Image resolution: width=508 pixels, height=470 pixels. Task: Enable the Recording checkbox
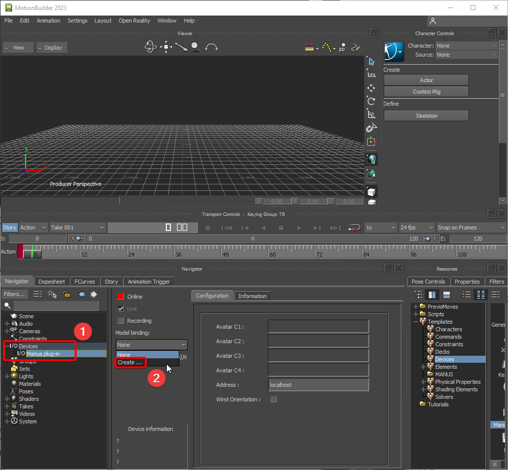(120, 321)
